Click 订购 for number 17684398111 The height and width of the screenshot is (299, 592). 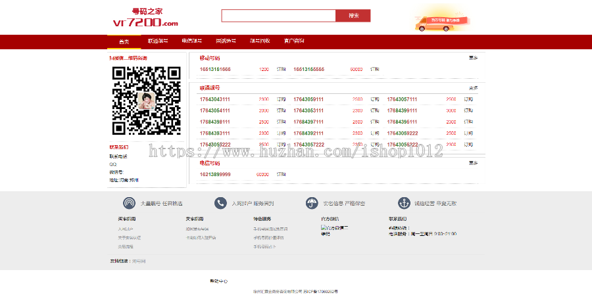(x=281, y=122)
